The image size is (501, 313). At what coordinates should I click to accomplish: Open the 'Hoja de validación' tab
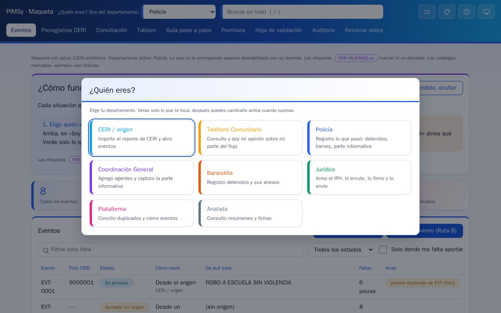279,30
